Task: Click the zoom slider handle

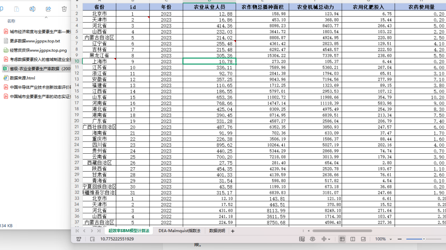Action: [x=424, y=239]
